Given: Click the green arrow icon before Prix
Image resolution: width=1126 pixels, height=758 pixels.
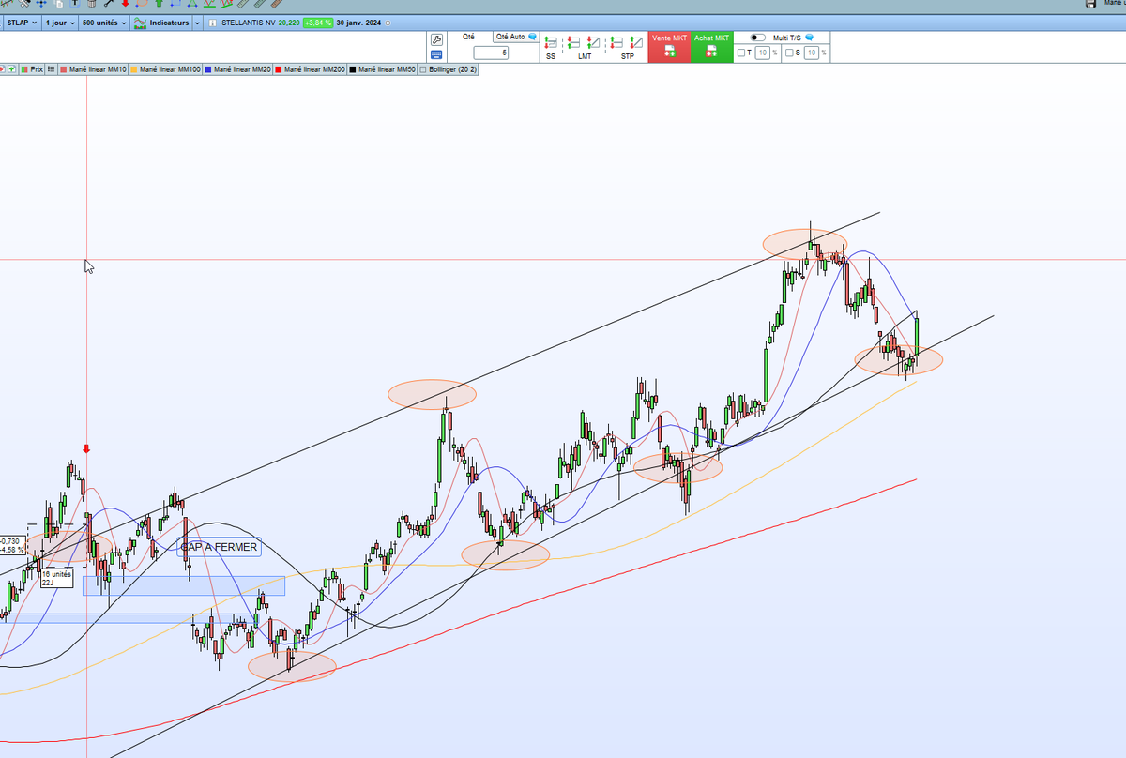Looking at the screenshot, I should click(x=11, y=69).
